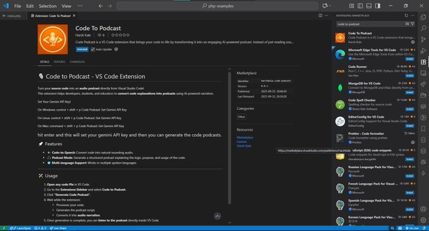Open the Run and Debug view
Image resolution: width=429 pixels, height=231 pixels.
tap(423, 50)
